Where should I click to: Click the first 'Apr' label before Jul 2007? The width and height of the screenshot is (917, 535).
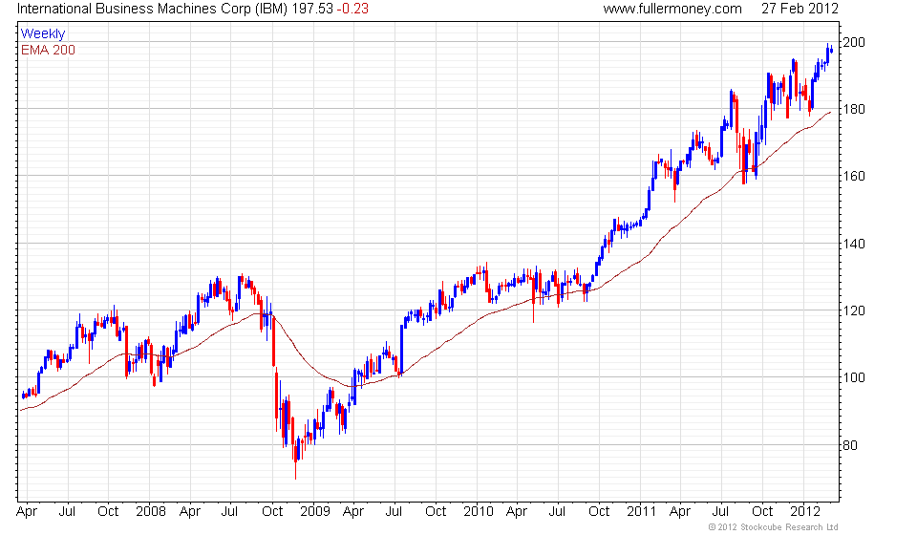[27, 512]
